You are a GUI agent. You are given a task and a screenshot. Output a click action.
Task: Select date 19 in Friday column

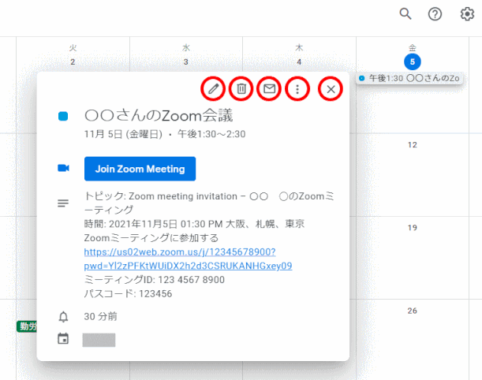413,228
